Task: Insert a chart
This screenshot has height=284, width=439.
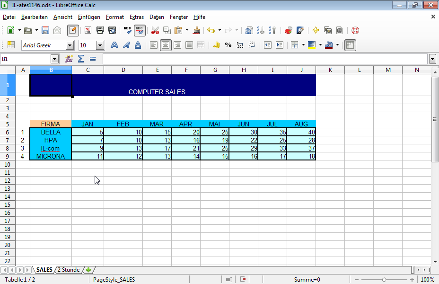Action: pyautogui.click(x=288, y=30)
